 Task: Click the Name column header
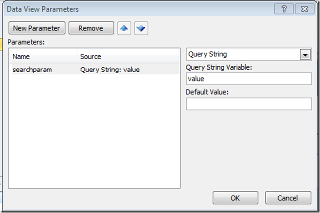[x=43, y=56]
